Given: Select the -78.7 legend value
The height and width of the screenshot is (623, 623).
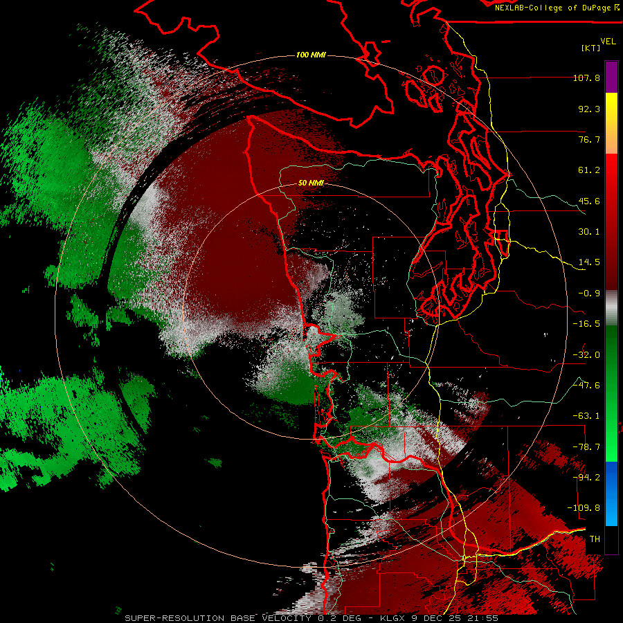Looking at the screenshot, I should 586,447.
